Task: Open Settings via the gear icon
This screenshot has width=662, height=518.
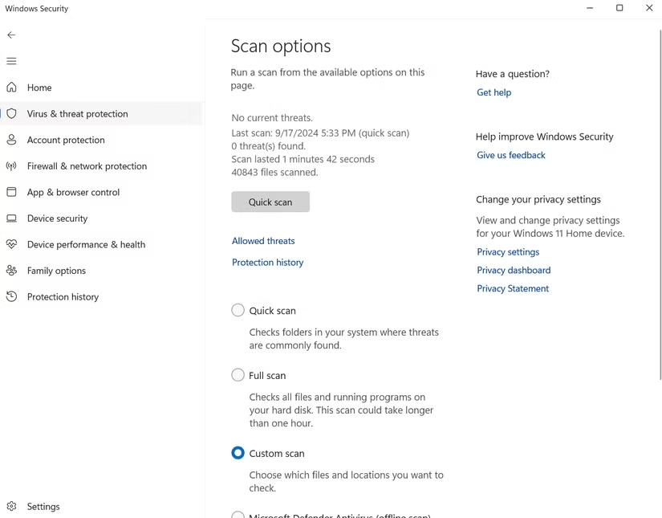Action: point(12,506)
